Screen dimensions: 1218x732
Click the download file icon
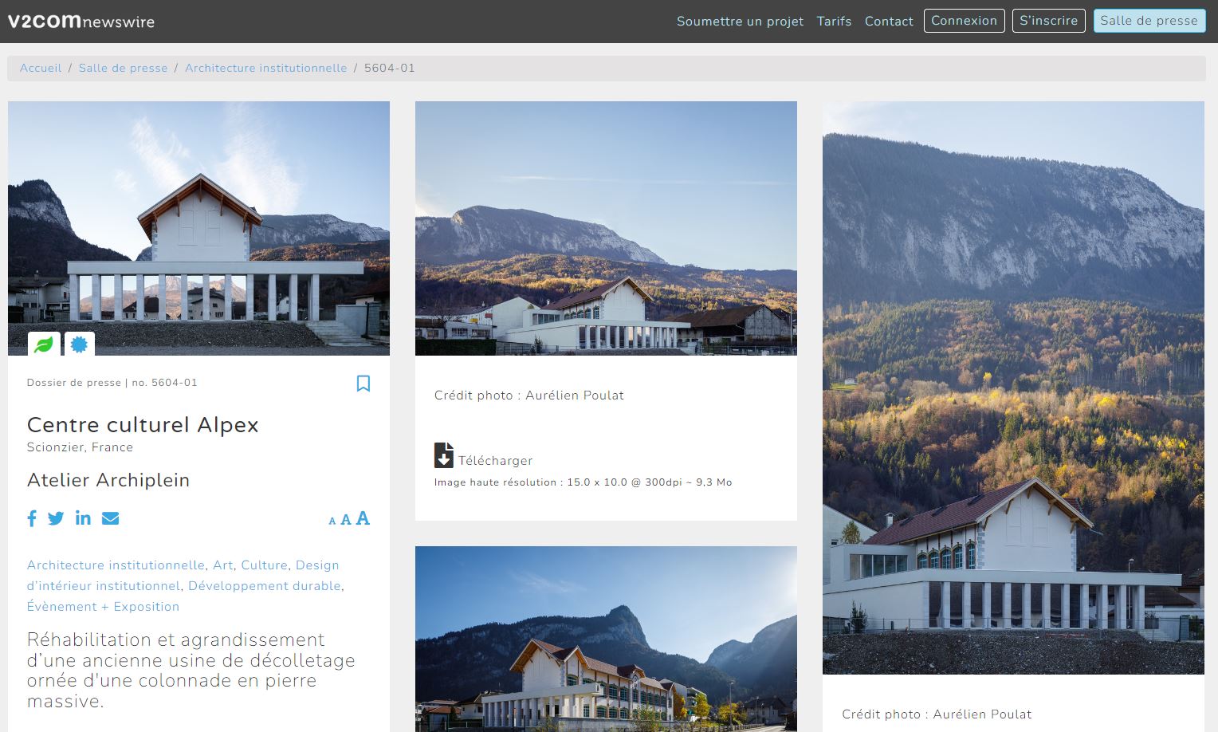[x=444, y=455]
